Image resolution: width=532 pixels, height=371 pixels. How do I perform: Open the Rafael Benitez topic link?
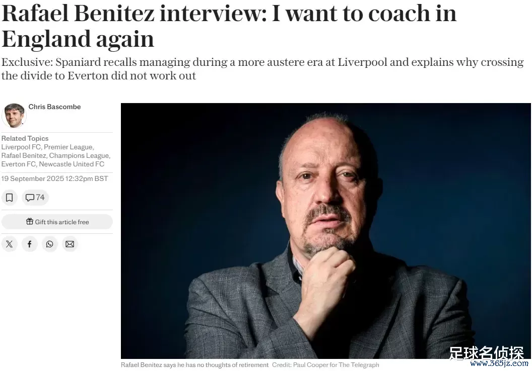tap(24, 155)
